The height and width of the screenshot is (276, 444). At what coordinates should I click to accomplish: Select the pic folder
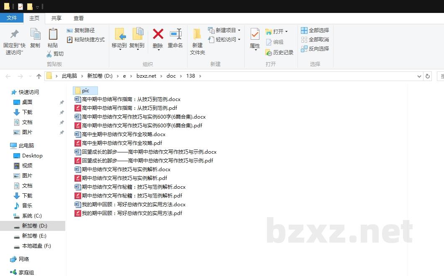point(85,91)
